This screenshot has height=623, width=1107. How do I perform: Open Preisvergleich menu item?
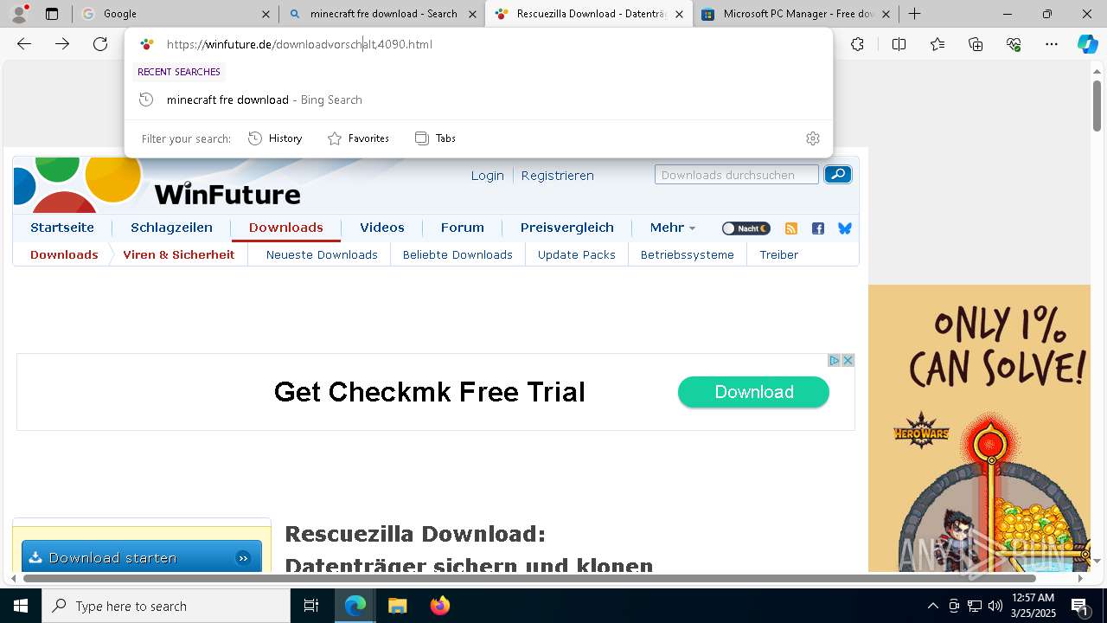[567, 228]
